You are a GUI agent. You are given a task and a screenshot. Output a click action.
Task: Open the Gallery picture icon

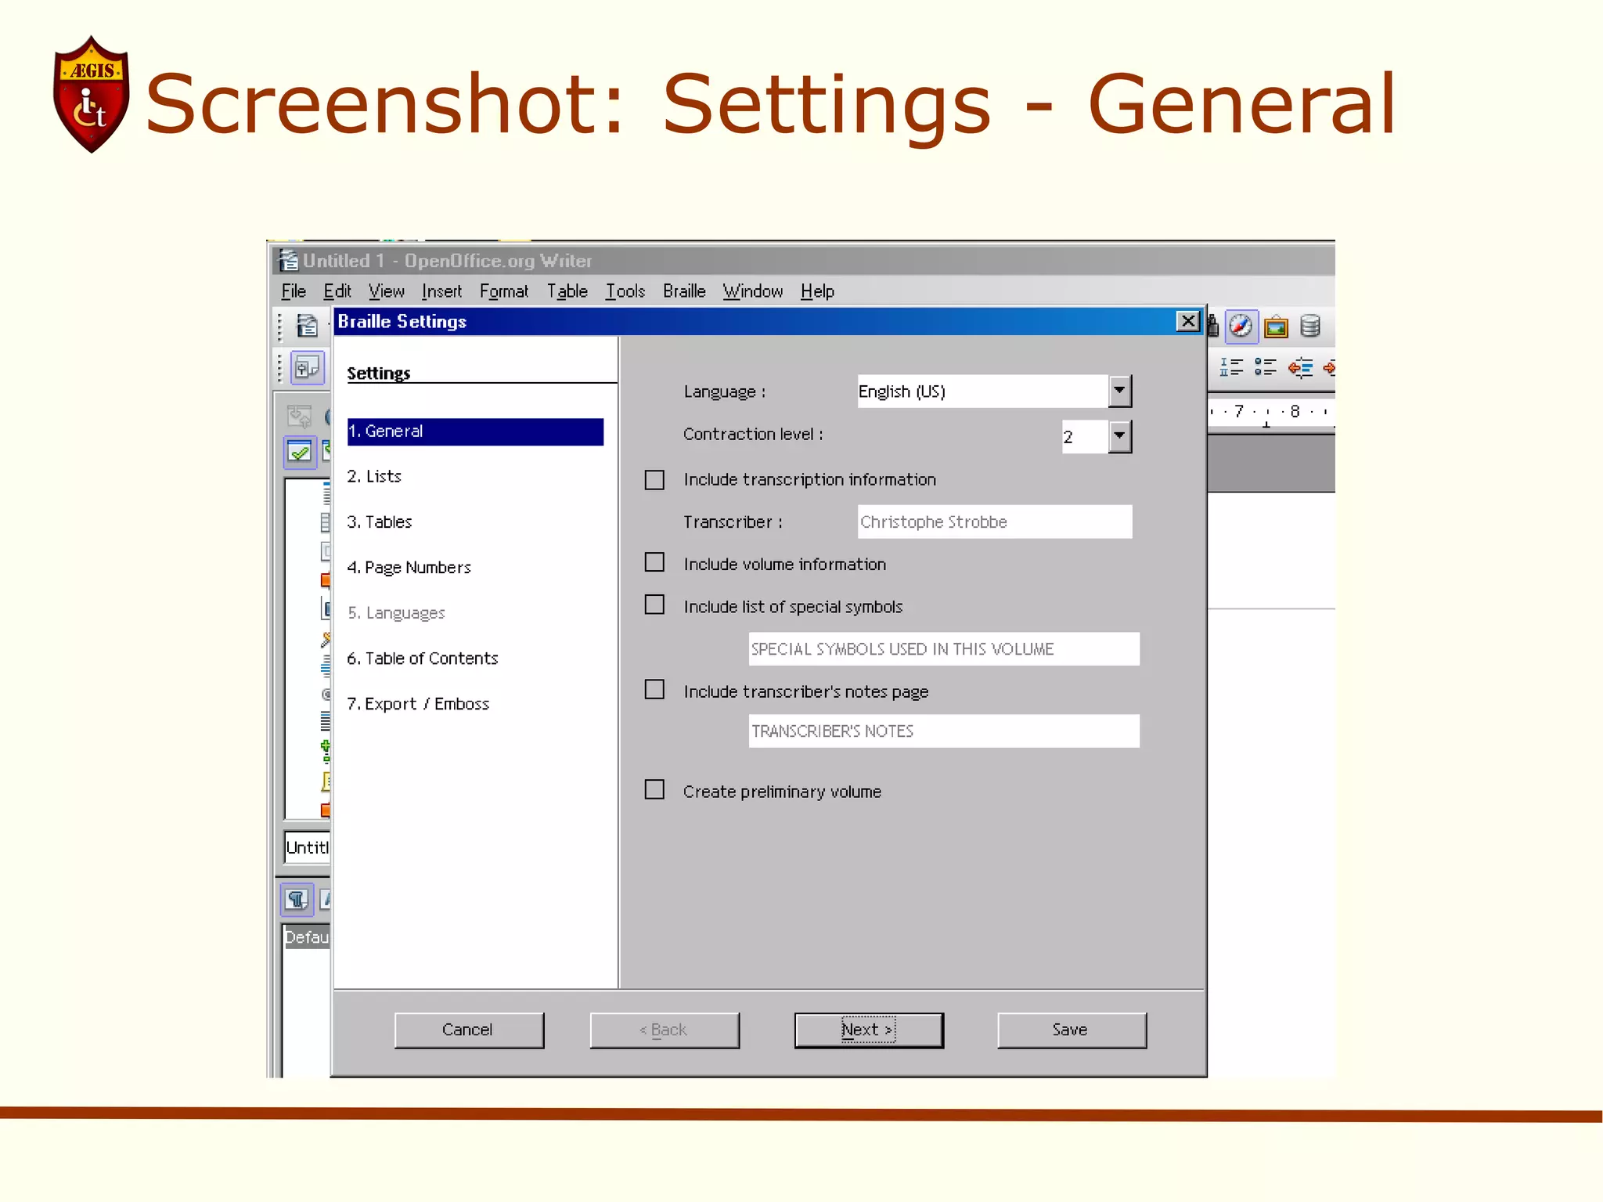[x=1276, y=326]
